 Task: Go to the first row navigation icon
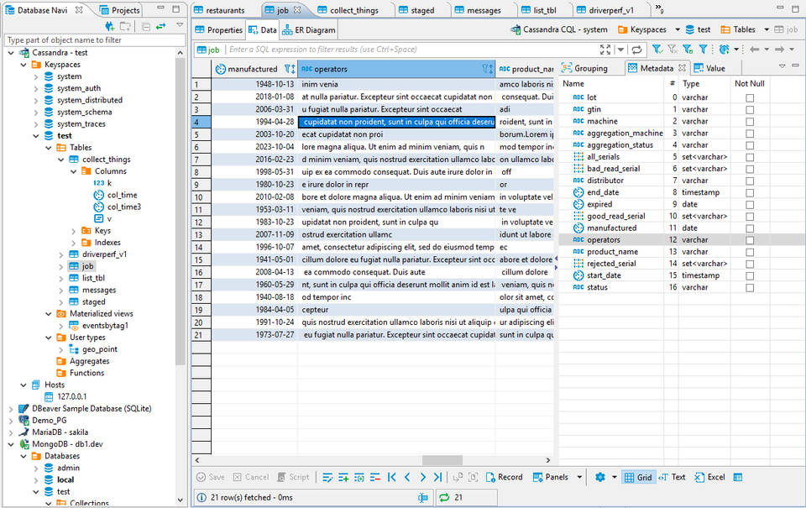(x=391, y=477)
